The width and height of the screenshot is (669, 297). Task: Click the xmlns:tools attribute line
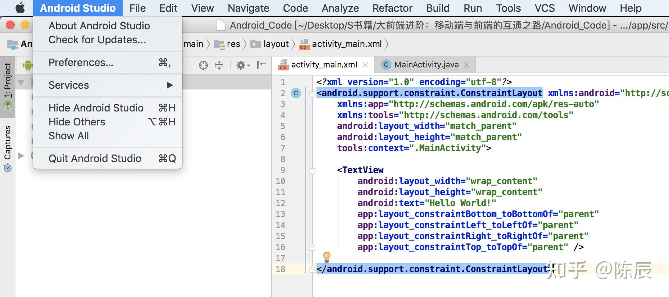pyautogui.click(x=455, y=115)
